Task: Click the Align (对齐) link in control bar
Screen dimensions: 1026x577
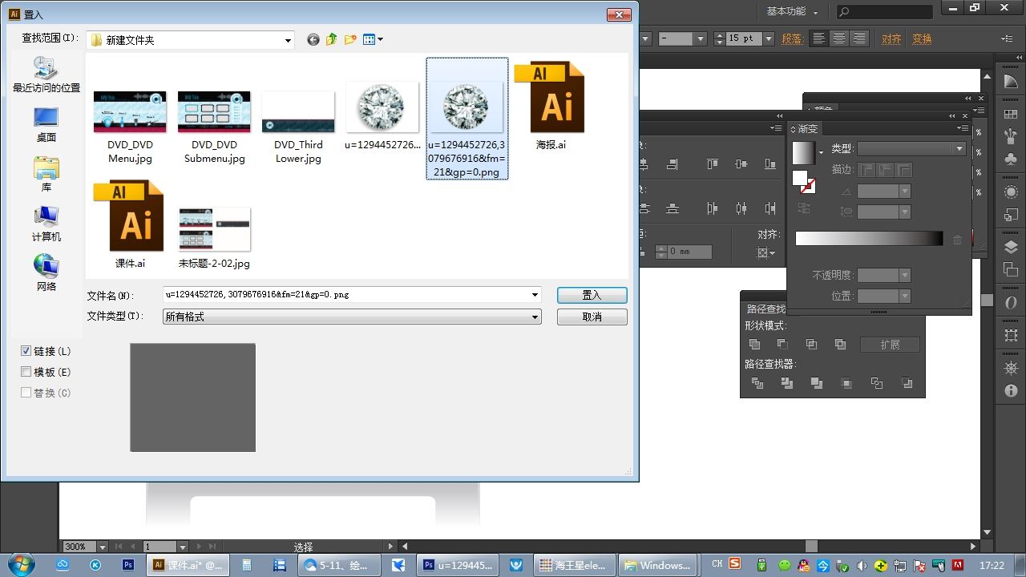Action: 891,38
